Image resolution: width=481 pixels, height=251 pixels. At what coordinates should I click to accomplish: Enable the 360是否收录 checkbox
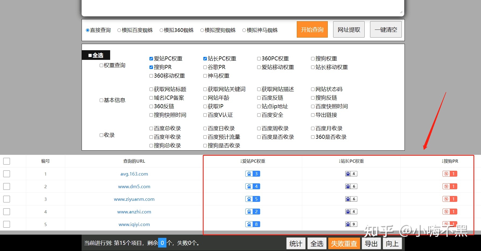click(x=313, y=137)
